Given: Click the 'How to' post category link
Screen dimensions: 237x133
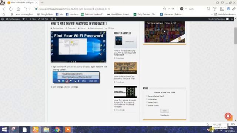Looking at the screenshot, I should pos(83,28).
